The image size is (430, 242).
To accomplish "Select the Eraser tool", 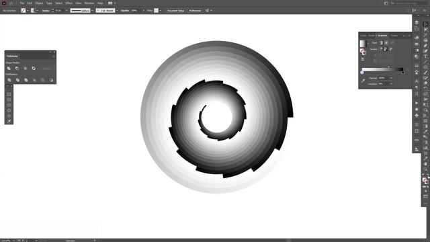I will [x=425, y=83].
